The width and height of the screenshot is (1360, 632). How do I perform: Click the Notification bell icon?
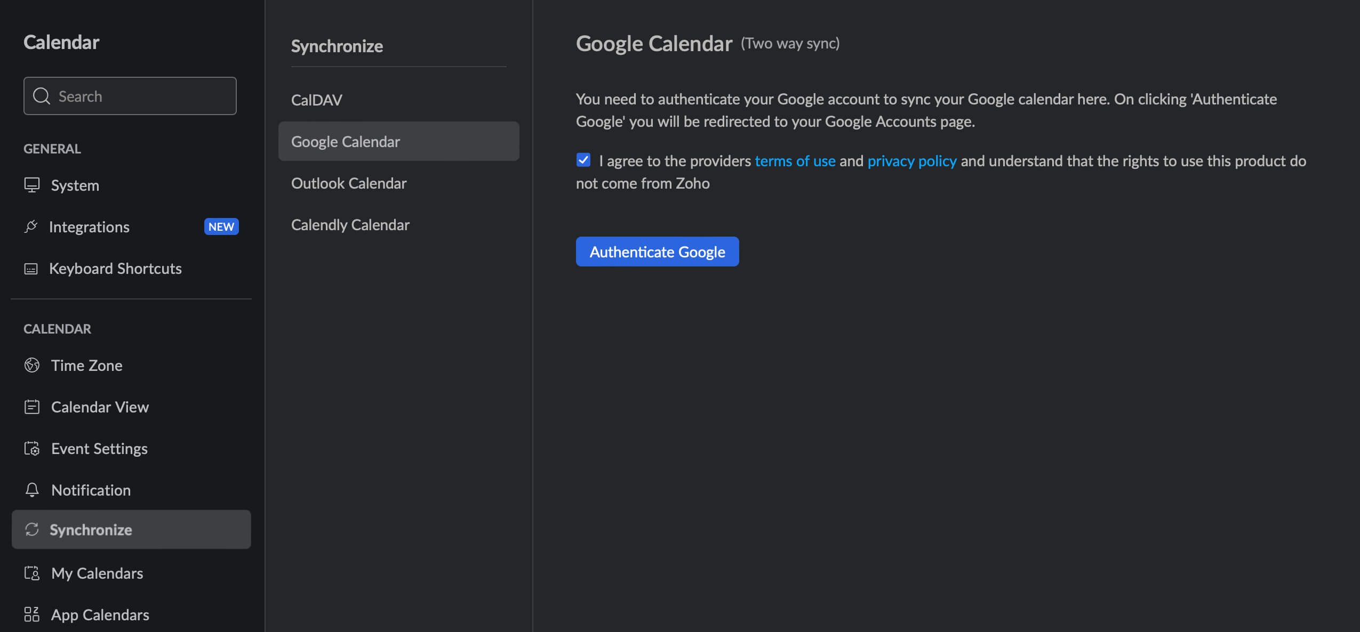tap(33, 490)
